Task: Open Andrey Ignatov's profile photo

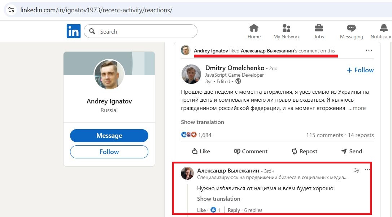Action: tap(109, 74)
